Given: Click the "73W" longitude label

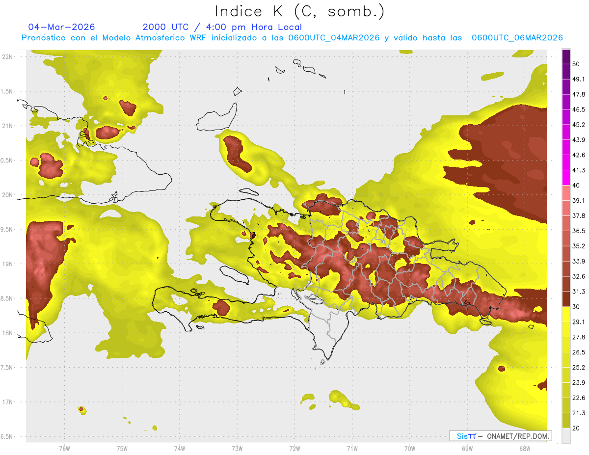Looking at the screenshot, I should (237, 449).
